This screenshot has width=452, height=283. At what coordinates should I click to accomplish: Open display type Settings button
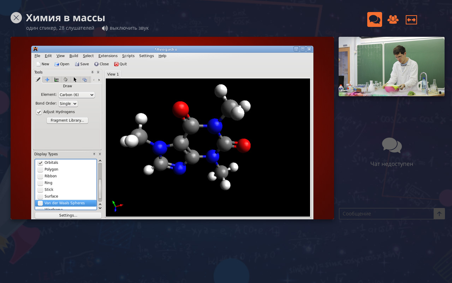coord(68,215)
